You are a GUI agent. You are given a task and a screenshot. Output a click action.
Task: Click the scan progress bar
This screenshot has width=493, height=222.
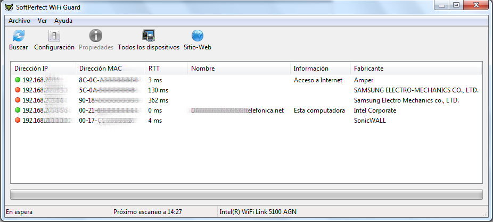coord(246,194)
